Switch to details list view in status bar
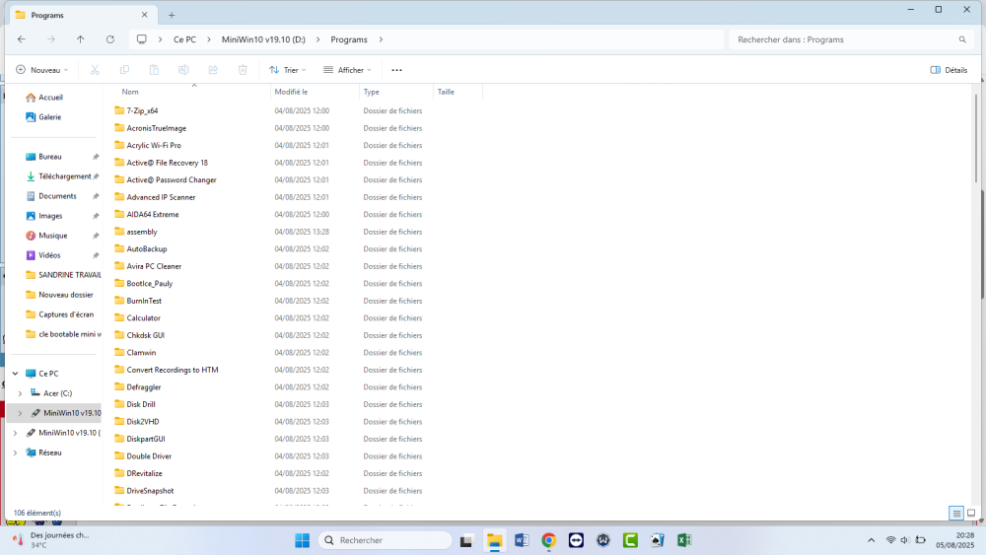Image resolution: width=986 pixels, height=555 pixels. pos(956,514)
